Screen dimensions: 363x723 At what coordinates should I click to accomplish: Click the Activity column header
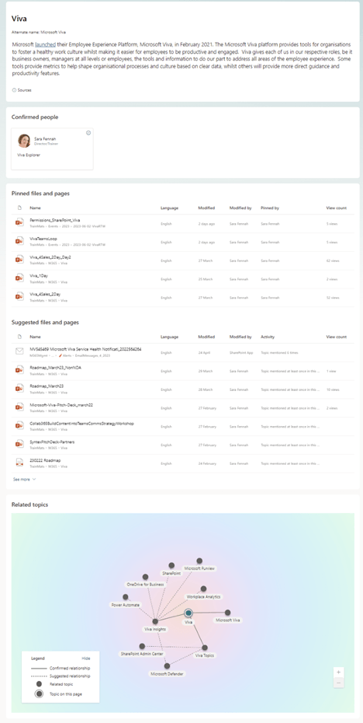click(x=268, y=337)
